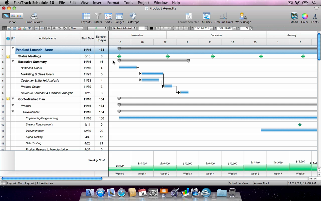Toggle Underline formatting button

click(x=168, y=28)
